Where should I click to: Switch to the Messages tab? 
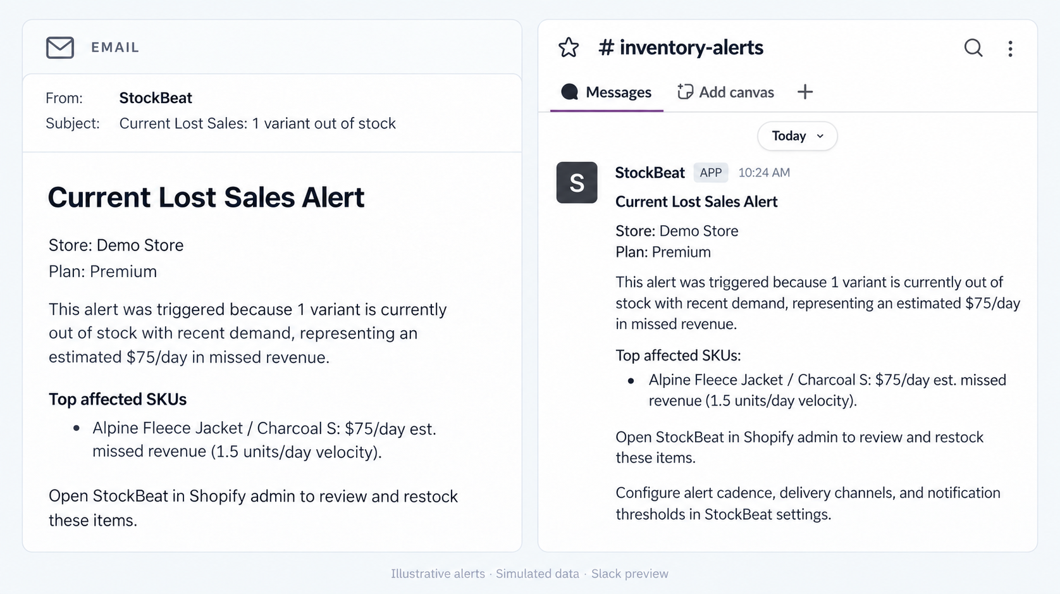607,92
